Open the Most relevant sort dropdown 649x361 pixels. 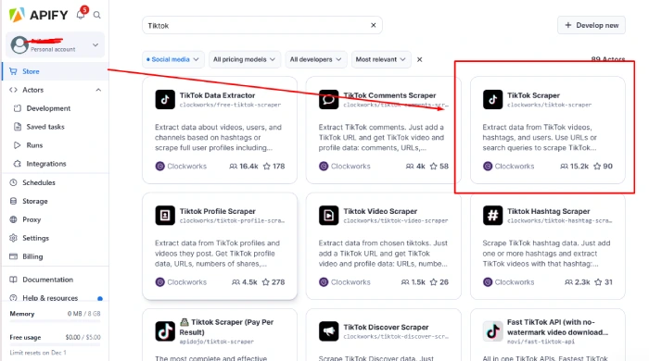coord(381,59)
